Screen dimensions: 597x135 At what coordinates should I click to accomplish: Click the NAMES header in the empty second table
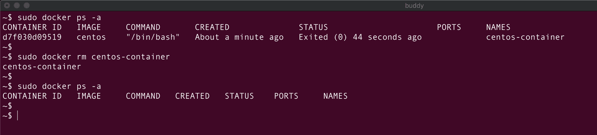[335, 96]
